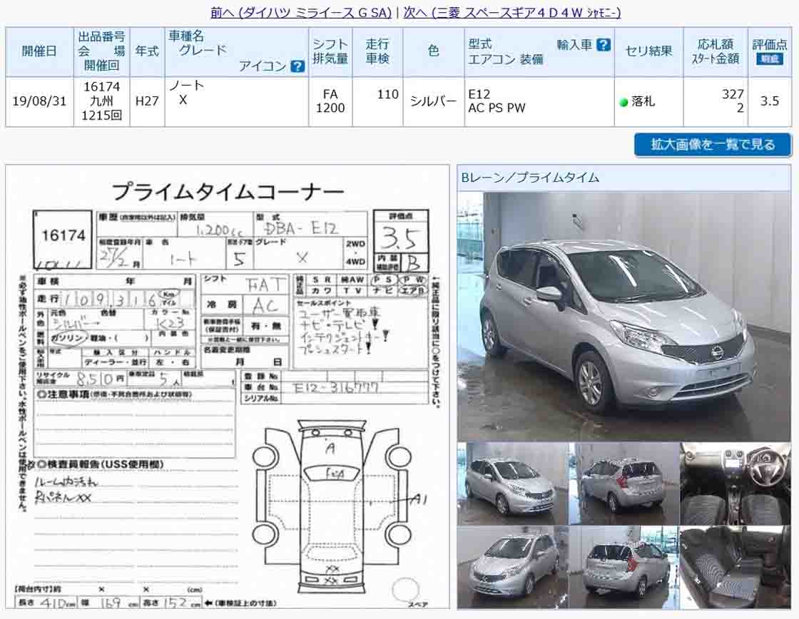Select the 落札 auction result text

click(643, 102)
